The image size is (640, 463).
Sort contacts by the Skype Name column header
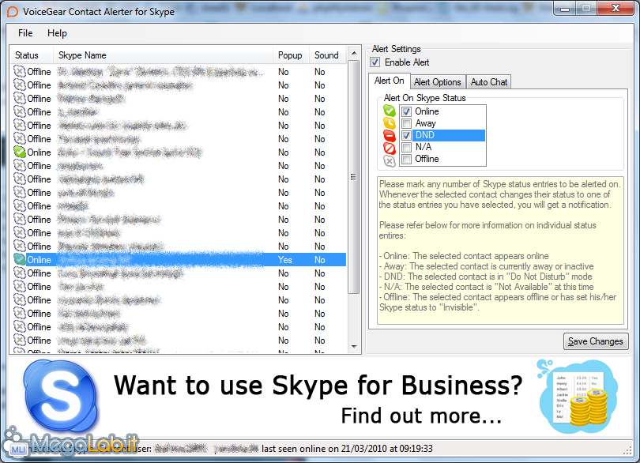tap(163, 55)
